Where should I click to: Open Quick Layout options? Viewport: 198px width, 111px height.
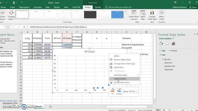pyautogui.click(x=2, y=15)
